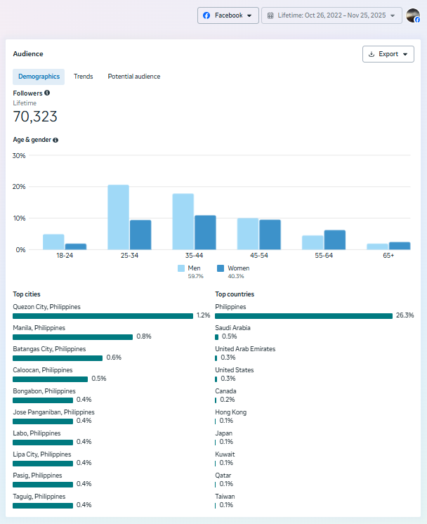Screen dimensions: 427x524
Task: Click the Philippines top country bar
Action: pyautogui.click(x=303, y=316)
